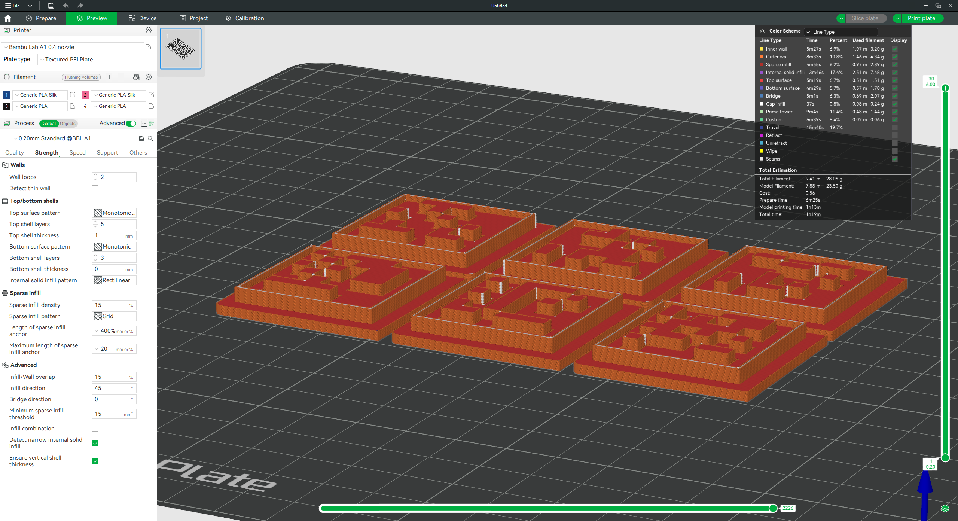The width and height of the screenshot is (958, 521).
Task: Add a filament with plus icon
Action: (x=109, y=77)
